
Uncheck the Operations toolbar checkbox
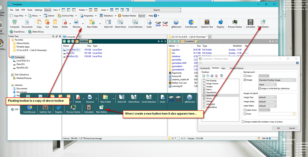(x=204, y=92)
